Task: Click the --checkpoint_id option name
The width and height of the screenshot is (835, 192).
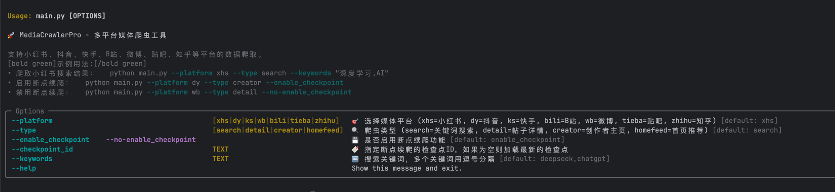Action: click(x=42, y=149)
